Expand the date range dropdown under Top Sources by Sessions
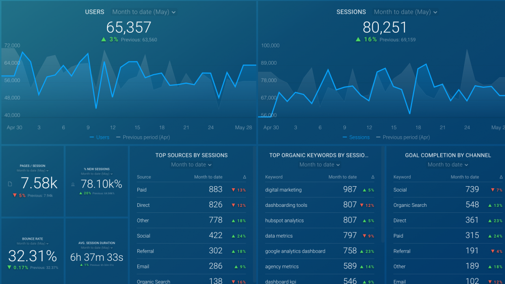This screenshot has width=505, height=284. (191, 165)
